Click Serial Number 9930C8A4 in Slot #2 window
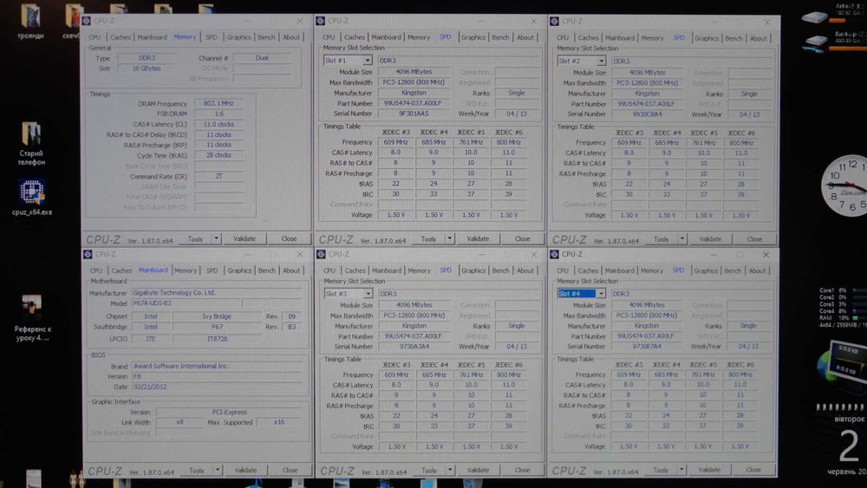Image resolution: width=867 pixels, height=488 pixels. click(647, 114)
